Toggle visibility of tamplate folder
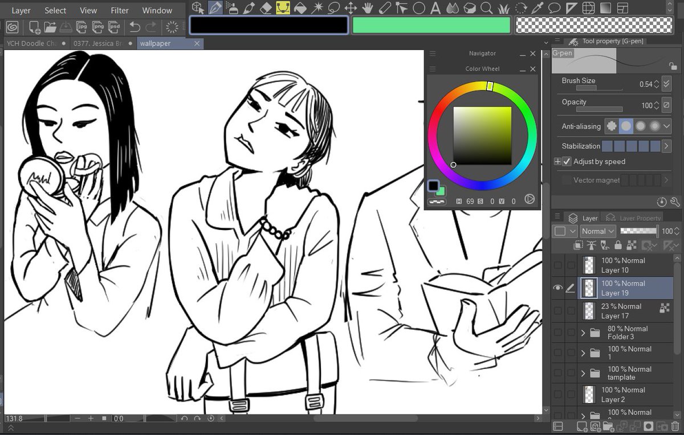 point(558,374)
